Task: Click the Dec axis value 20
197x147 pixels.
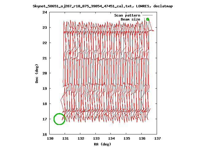Action: [45, 73]
